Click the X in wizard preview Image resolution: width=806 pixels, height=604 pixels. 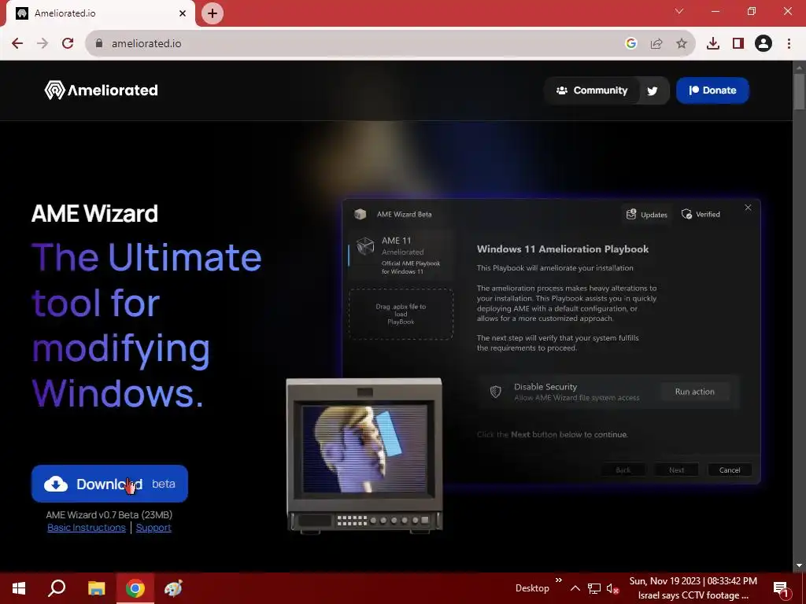(x=748, y=208)
